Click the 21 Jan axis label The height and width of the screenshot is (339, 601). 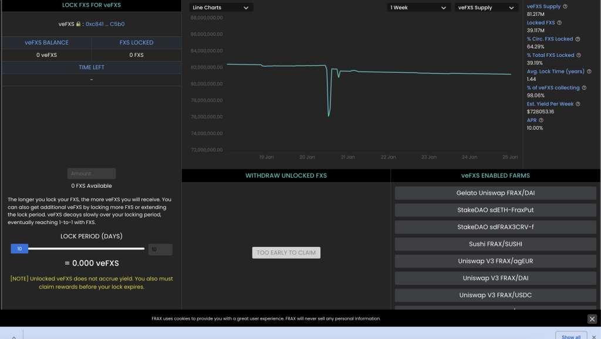point(347,157)
